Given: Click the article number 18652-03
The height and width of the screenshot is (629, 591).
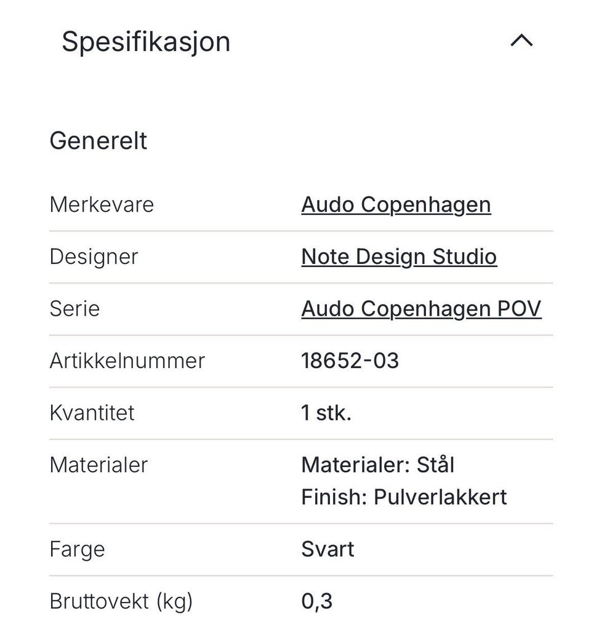Looking at the screenshot, I should [x=350, y=361].
